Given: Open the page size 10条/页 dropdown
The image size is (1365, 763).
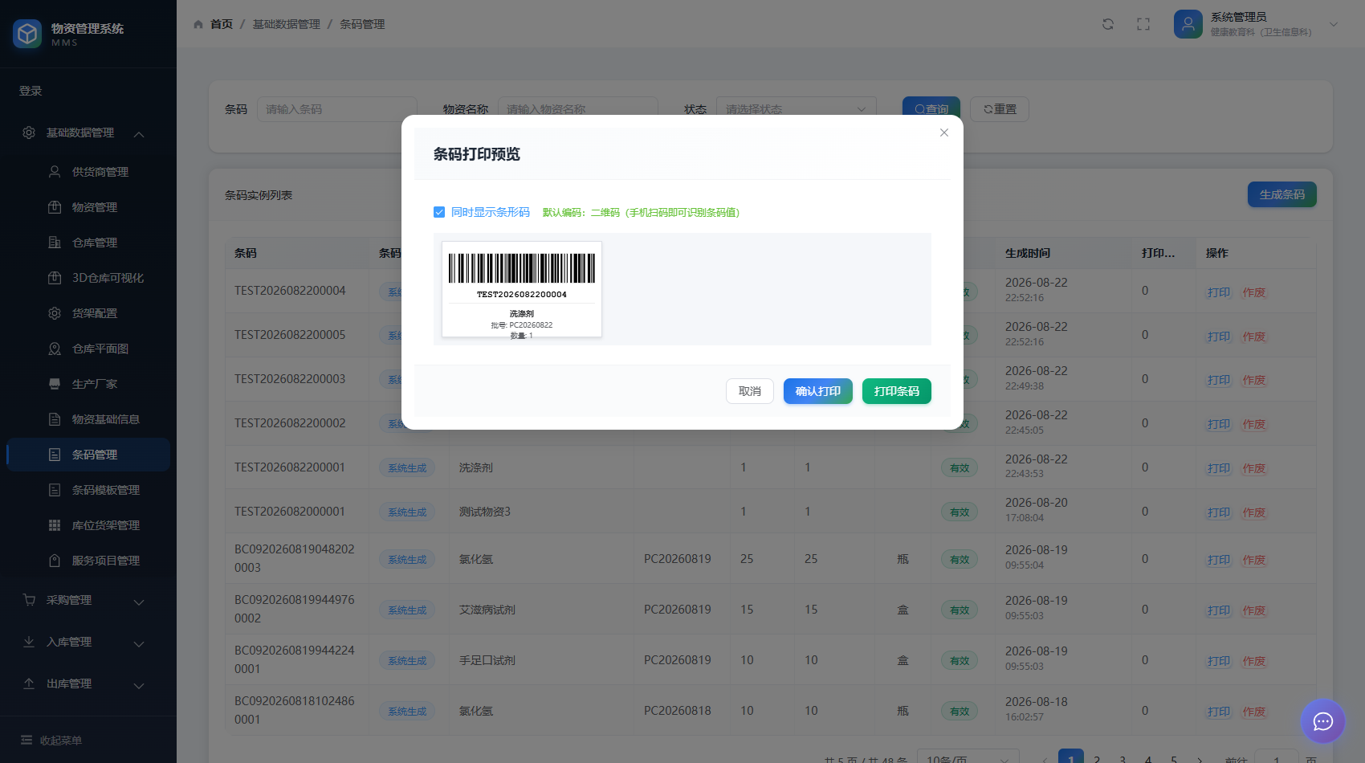Looking at the screenshot, I should click(968, 759).
